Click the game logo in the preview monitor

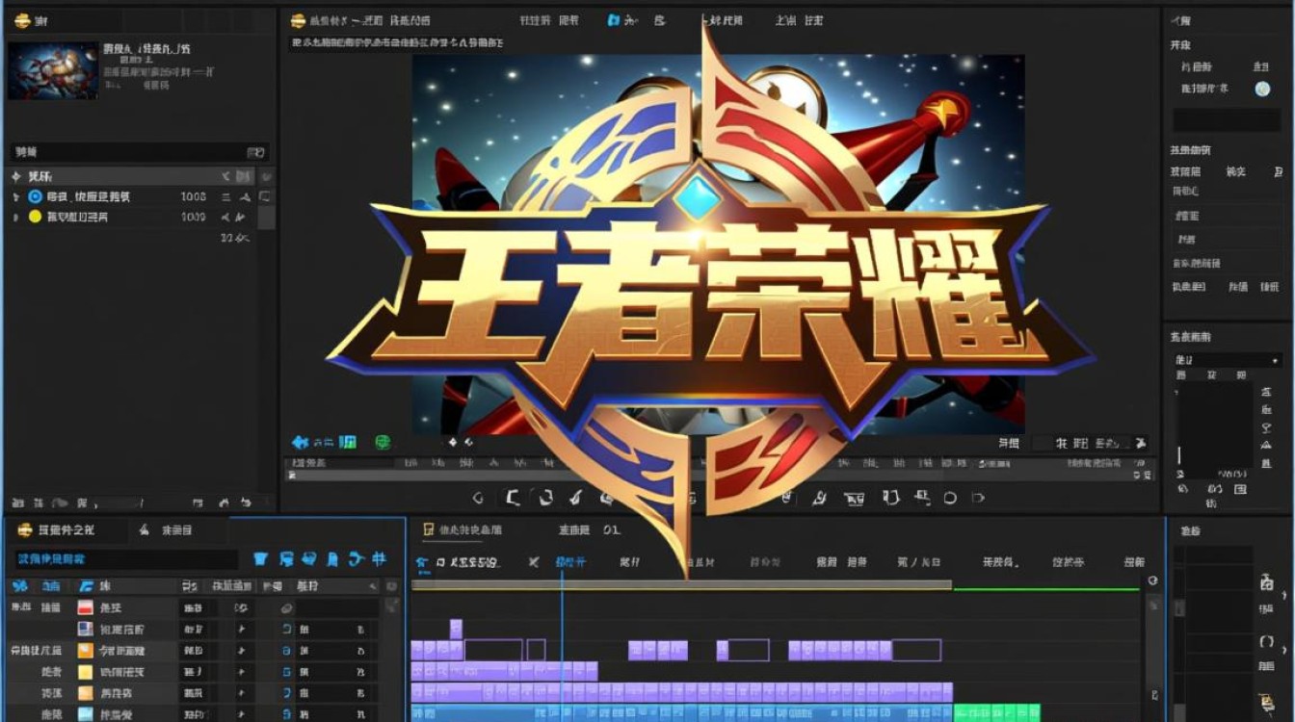coord(710,298)
